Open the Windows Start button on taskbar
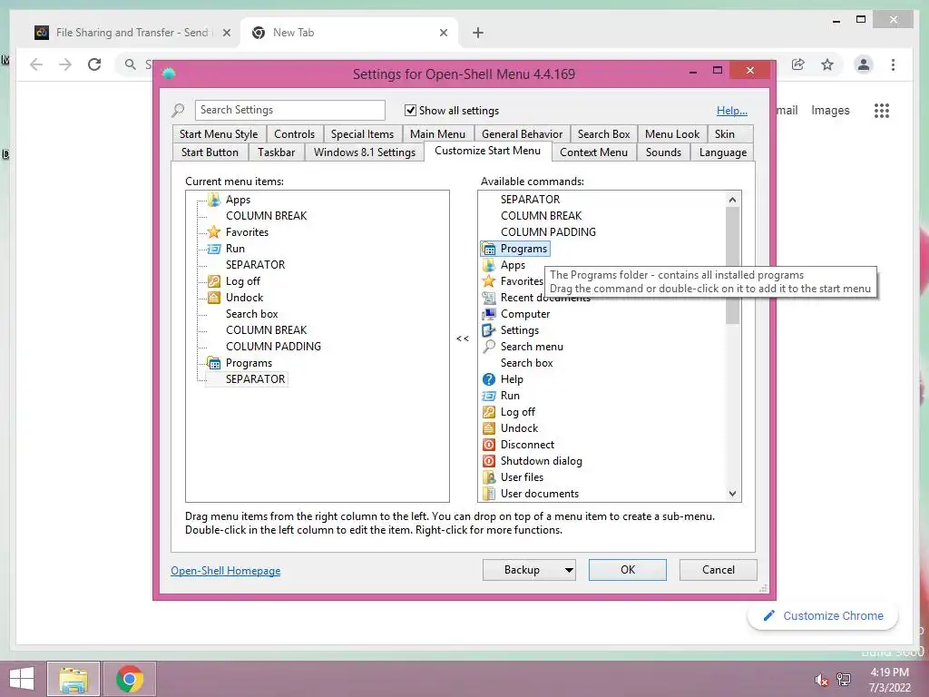This screenshot has height=697, width=929. click(22, 679)
